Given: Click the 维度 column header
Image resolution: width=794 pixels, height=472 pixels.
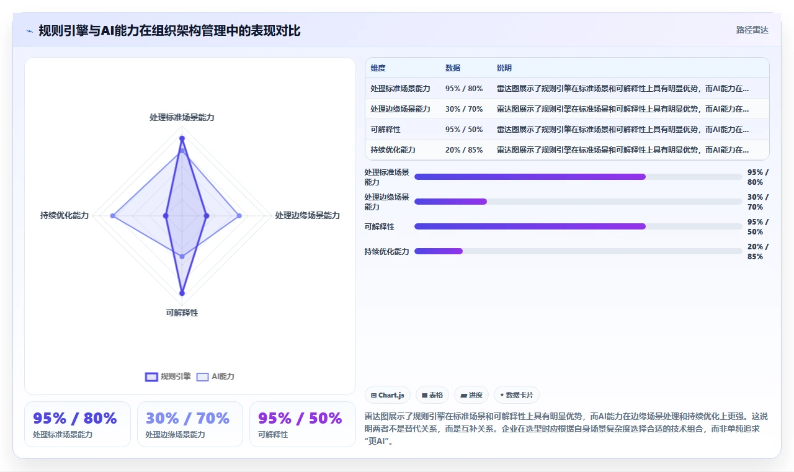Looking at the screenshot, I should (x=378, y=68).
